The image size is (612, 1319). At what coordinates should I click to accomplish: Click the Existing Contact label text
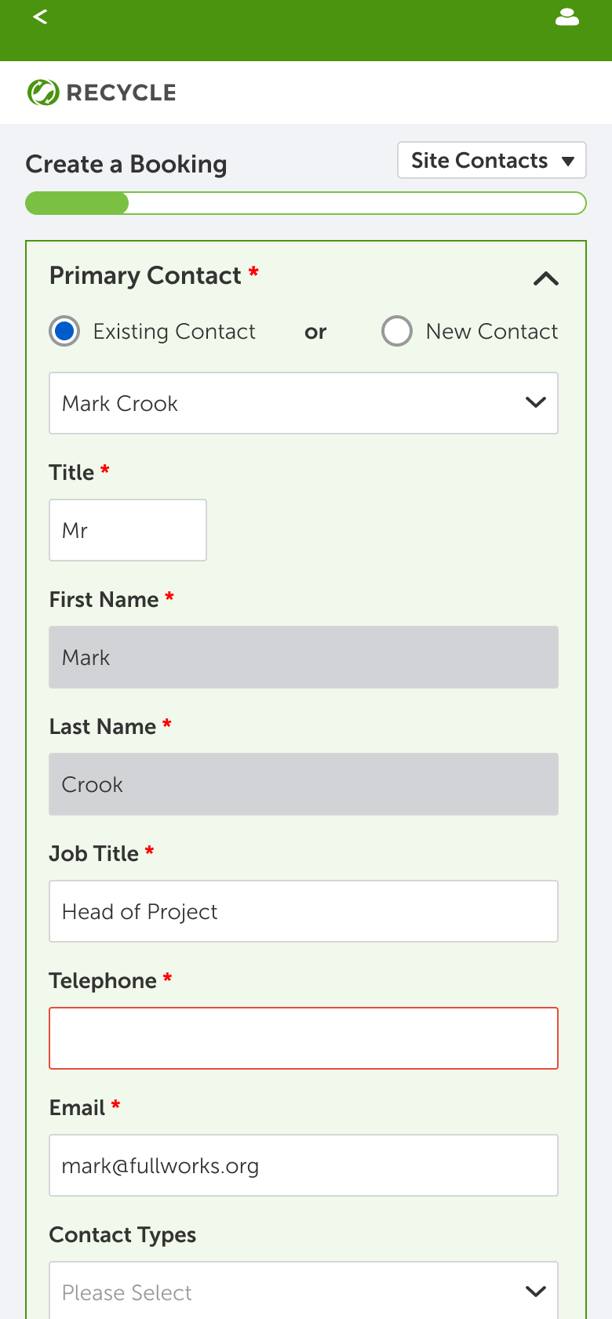coord(174,332)
